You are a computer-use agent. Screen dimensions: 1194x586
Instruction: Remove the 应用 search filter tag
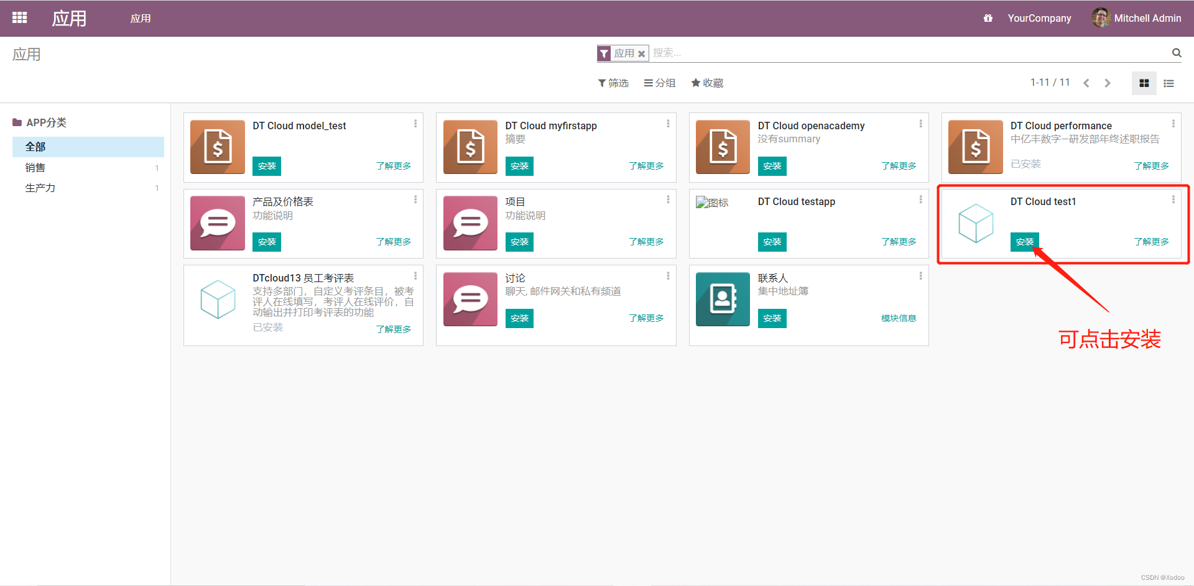[x=642, y=53]
